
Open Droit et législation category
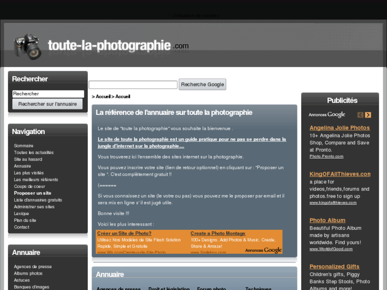pos(169,288)
